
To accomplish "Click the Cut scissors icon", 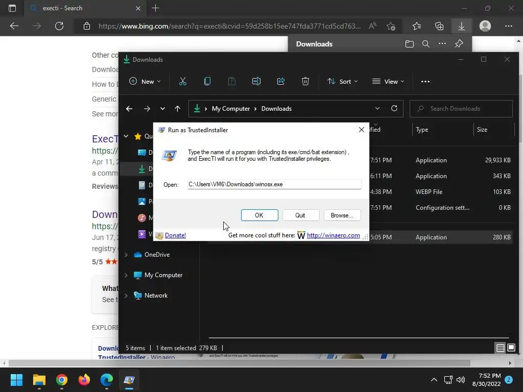I will click(x=183, y=81).
